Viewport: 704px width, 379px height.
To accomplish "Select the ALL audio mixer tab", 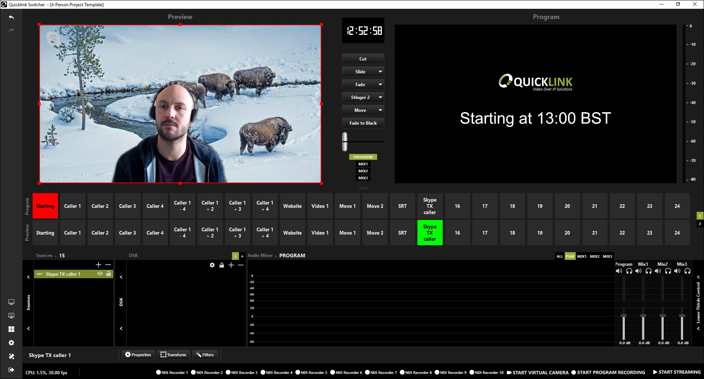I will pyautogui.click(x=560, y=256).
